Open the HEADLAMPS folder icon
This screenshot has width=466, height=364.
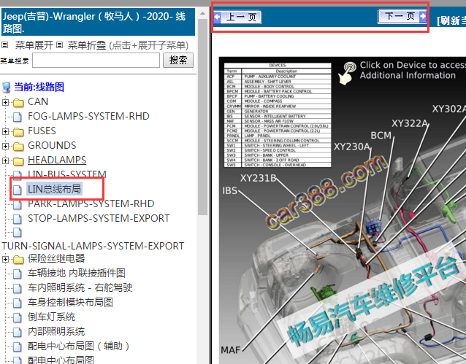point(18,161)
